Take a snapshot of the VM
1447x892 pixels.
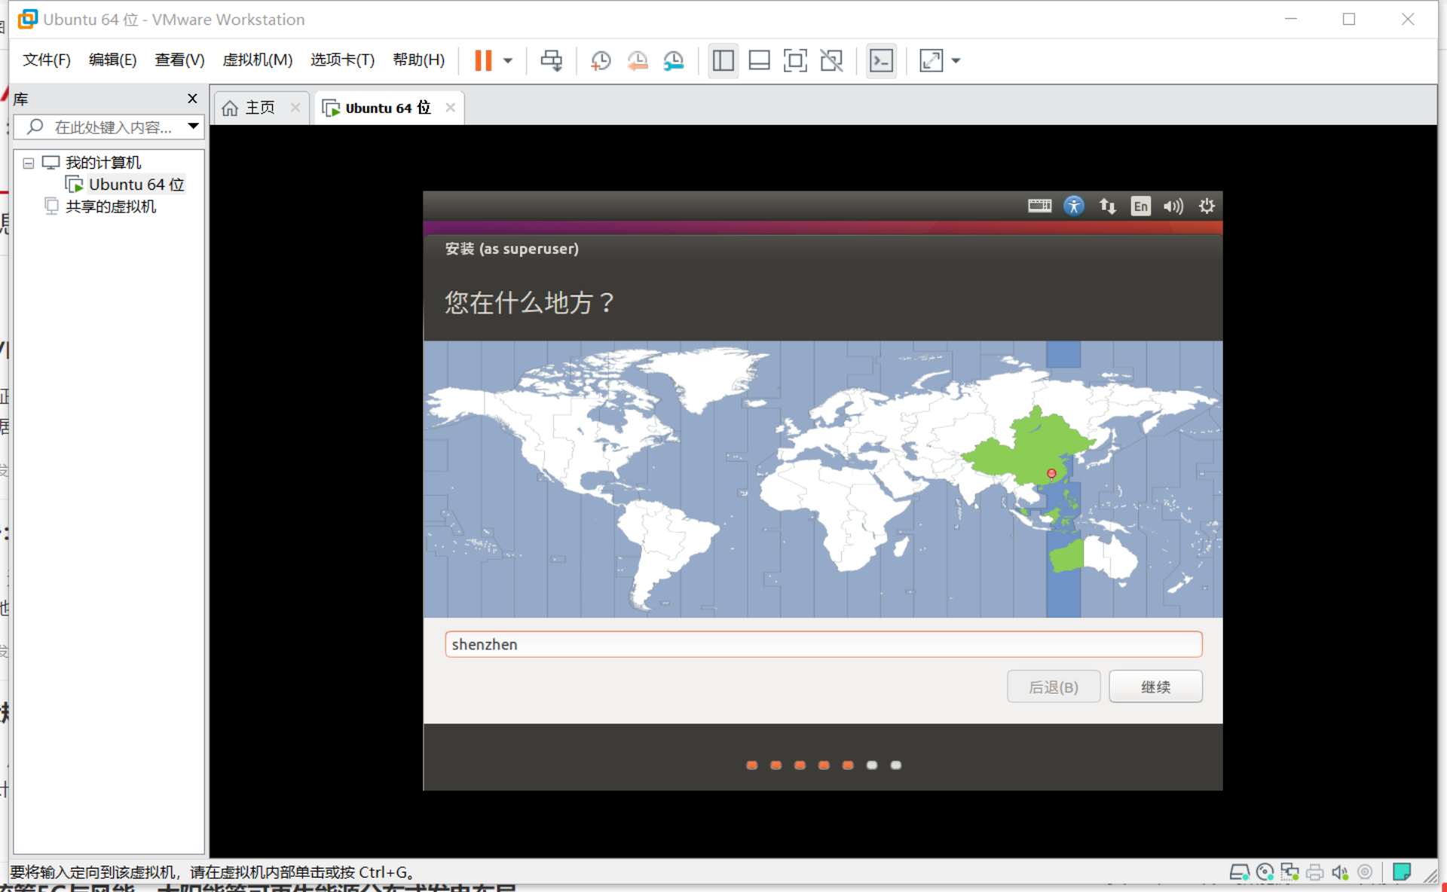[601, 60]
